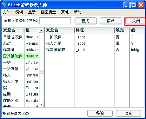Screen dimensions: 146x119
Task: Open the 编辑 menu
Action: (19, 12)
